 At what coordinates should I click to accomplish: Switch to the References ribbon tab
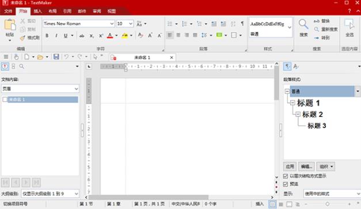[x=67, y=11]
